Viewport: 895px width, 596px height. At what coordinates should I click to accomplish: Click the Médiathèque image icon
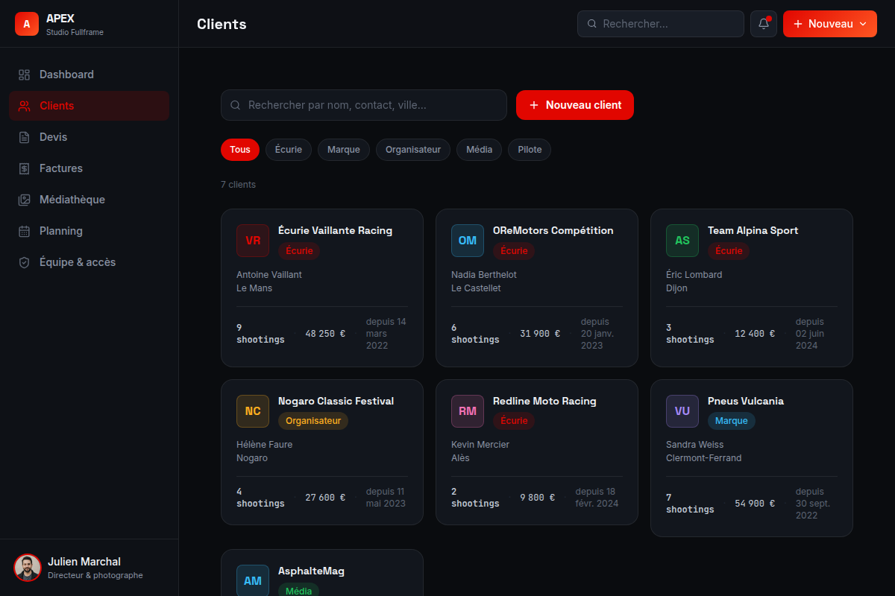(25, 200)
